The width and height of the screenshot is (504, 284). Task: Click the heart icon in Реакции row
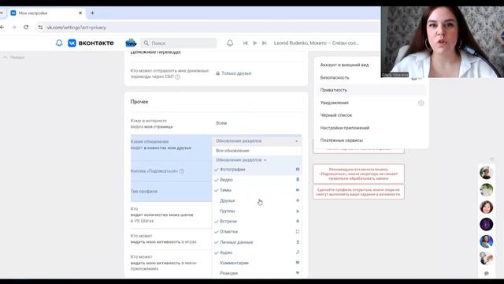point(298,273)
